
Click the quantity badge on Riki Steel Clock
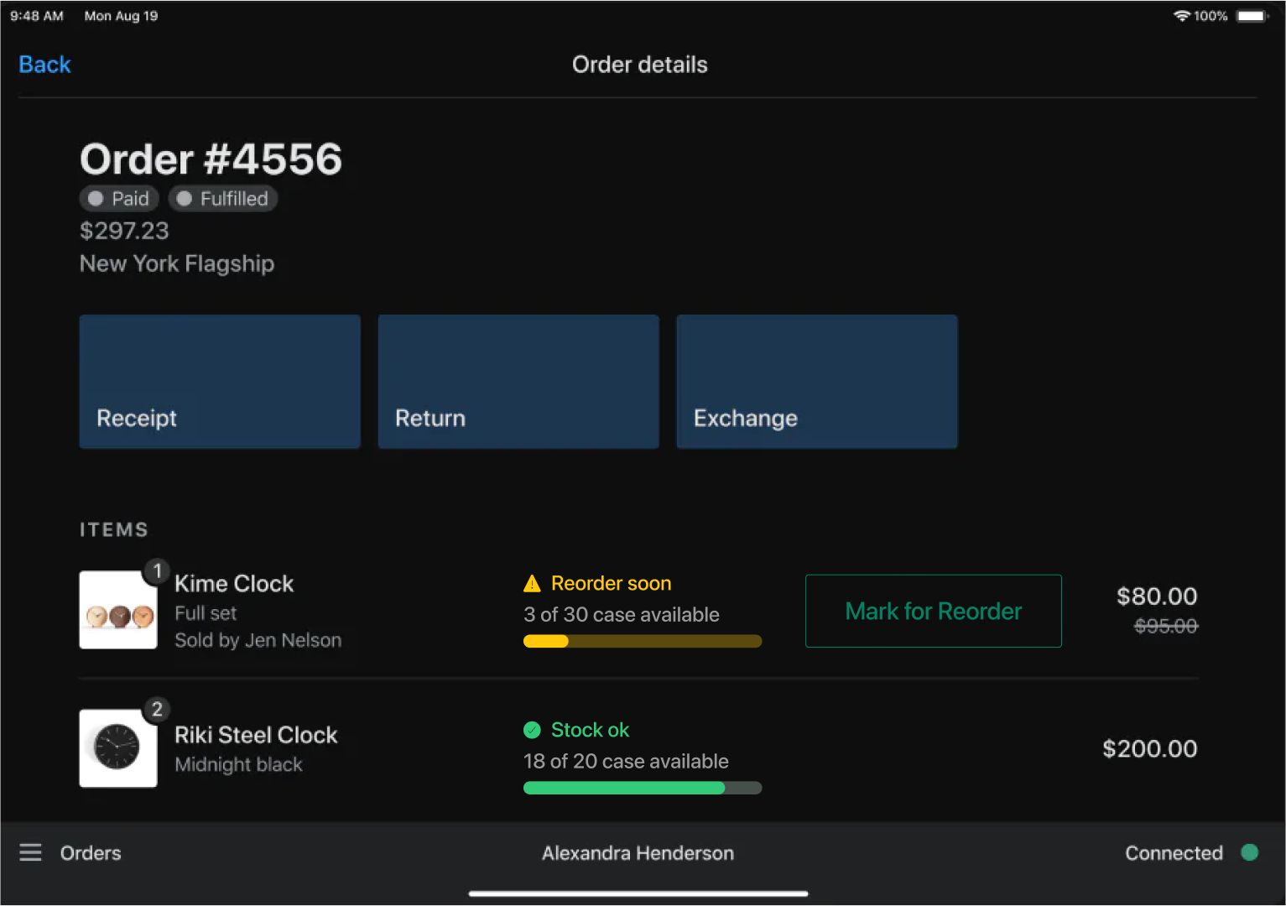pos(157,709)
